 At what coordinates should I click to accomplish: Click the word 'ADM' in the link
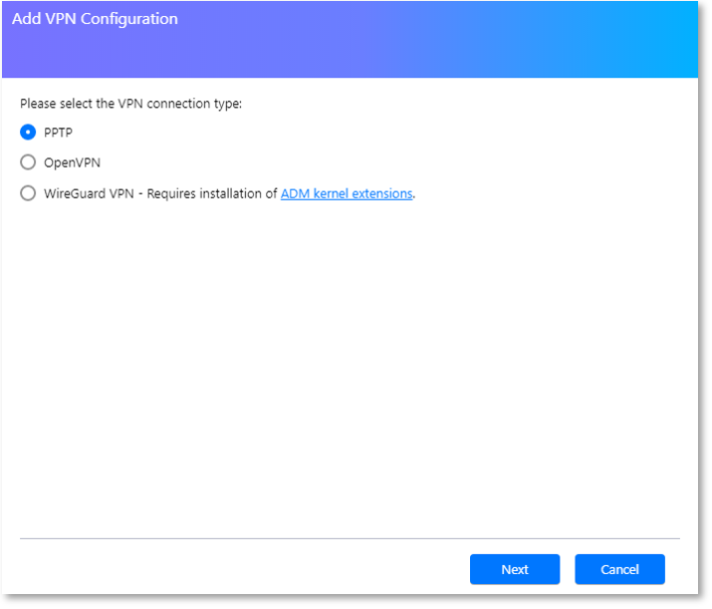(x=295, y=193)
